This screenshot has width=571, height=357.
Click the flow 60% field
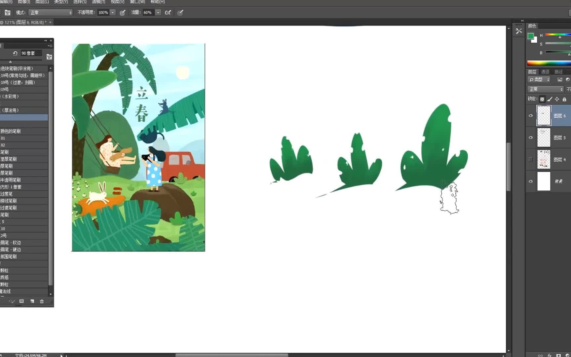point(148,13)
